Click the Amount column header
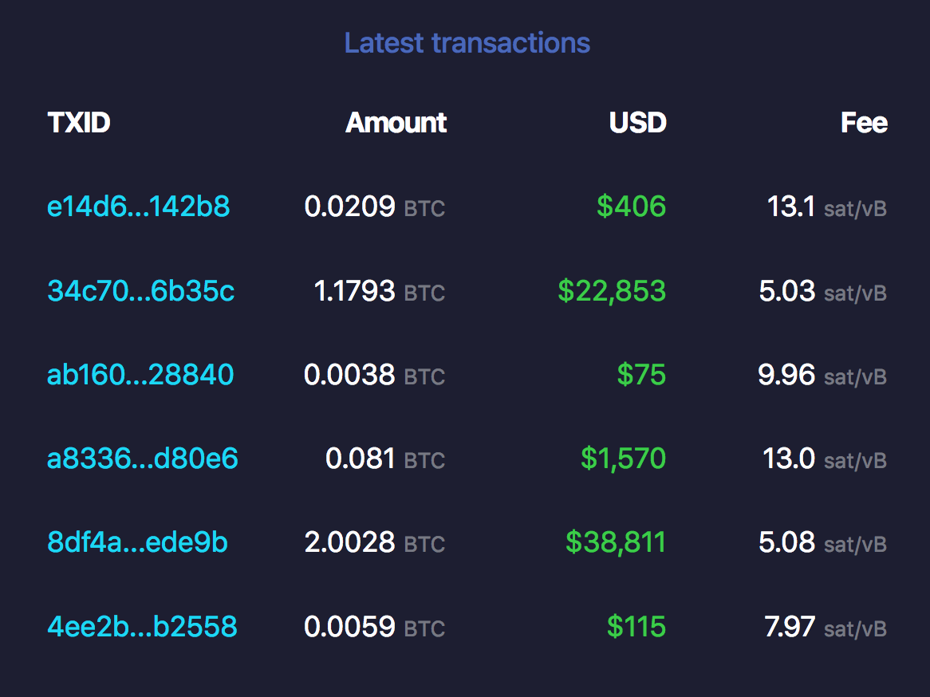 tap(396, 123)
